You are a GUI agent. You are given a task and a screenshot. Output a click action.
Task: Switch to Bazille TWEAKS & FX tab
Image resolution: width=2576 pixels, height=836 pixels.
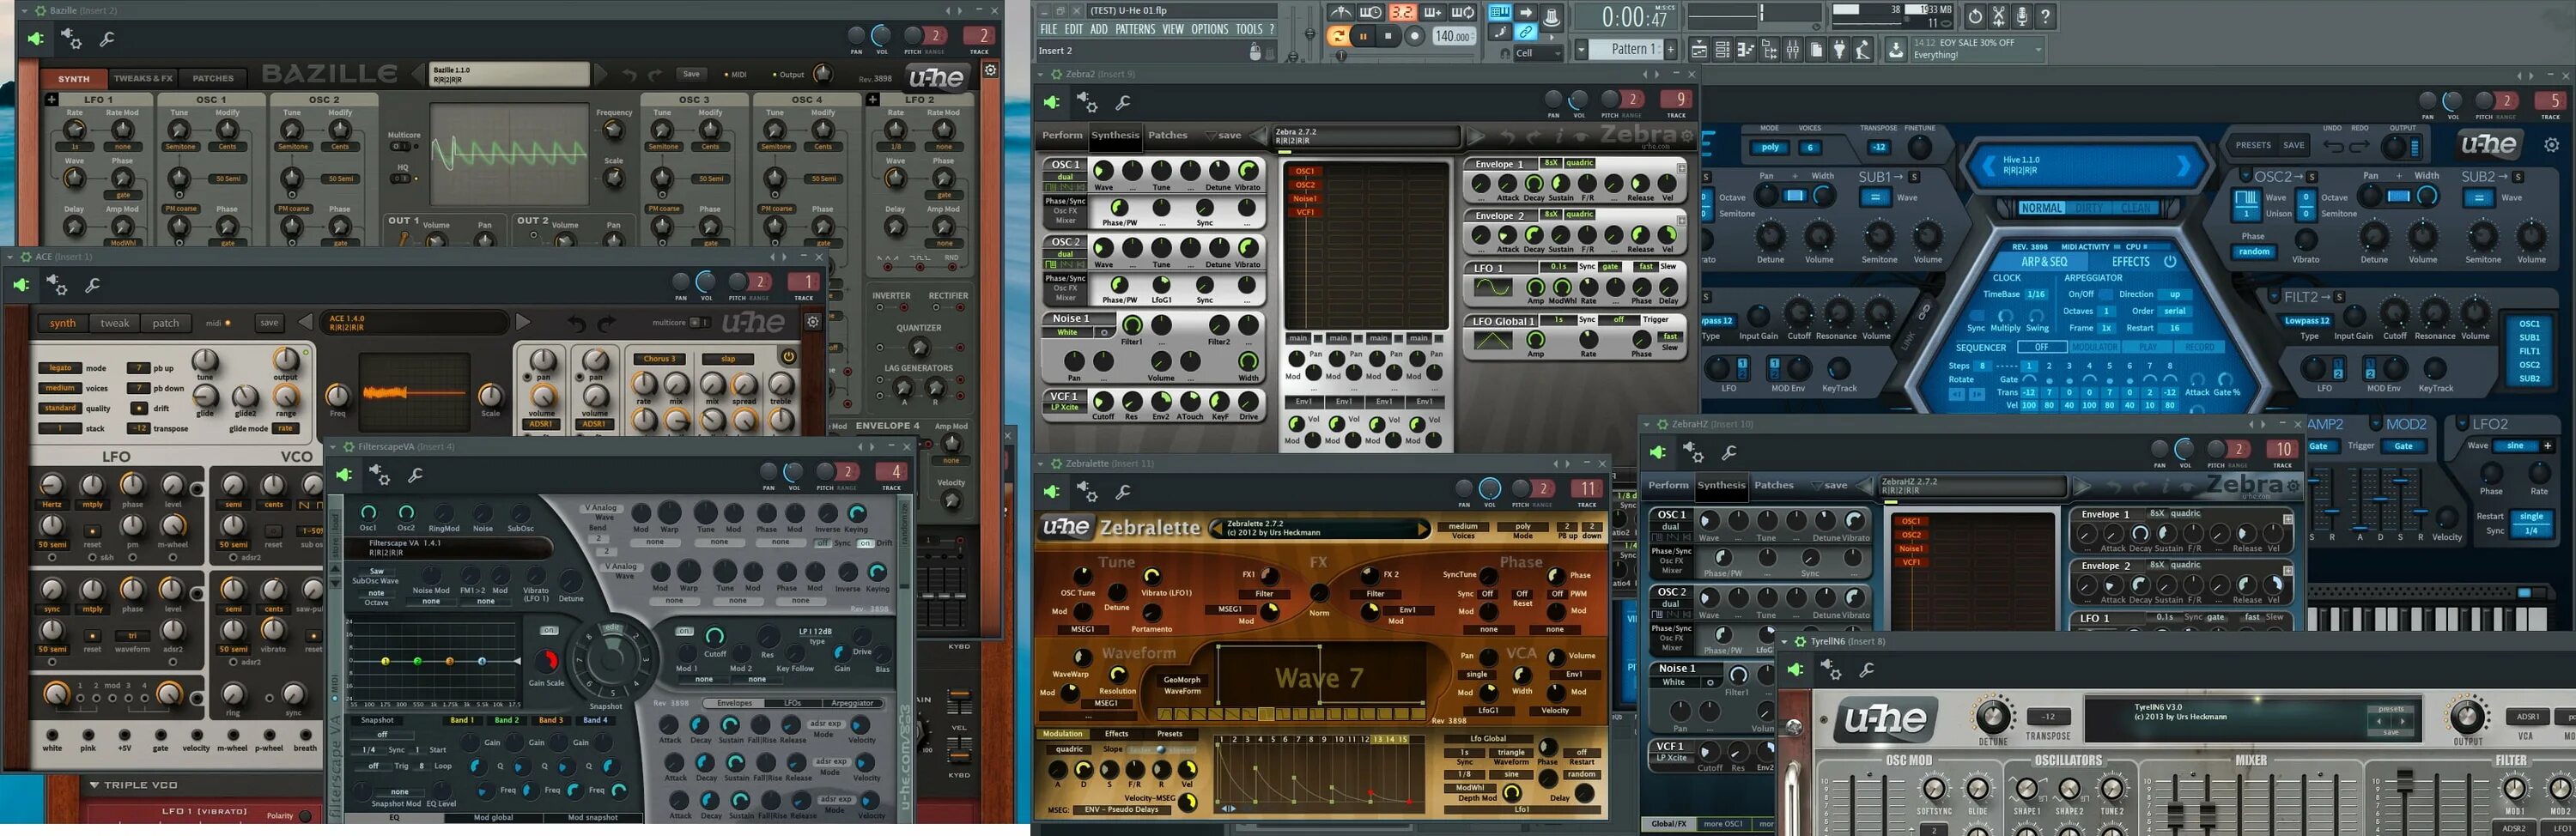(x=143, y=78)
